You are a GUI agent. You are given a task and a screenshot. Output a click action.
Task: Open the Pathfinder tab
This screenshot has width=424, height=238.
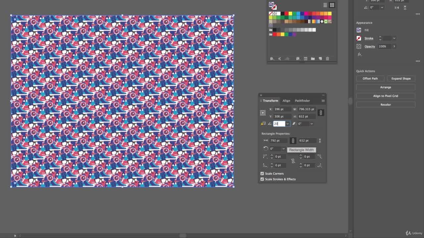click(302, 101)
